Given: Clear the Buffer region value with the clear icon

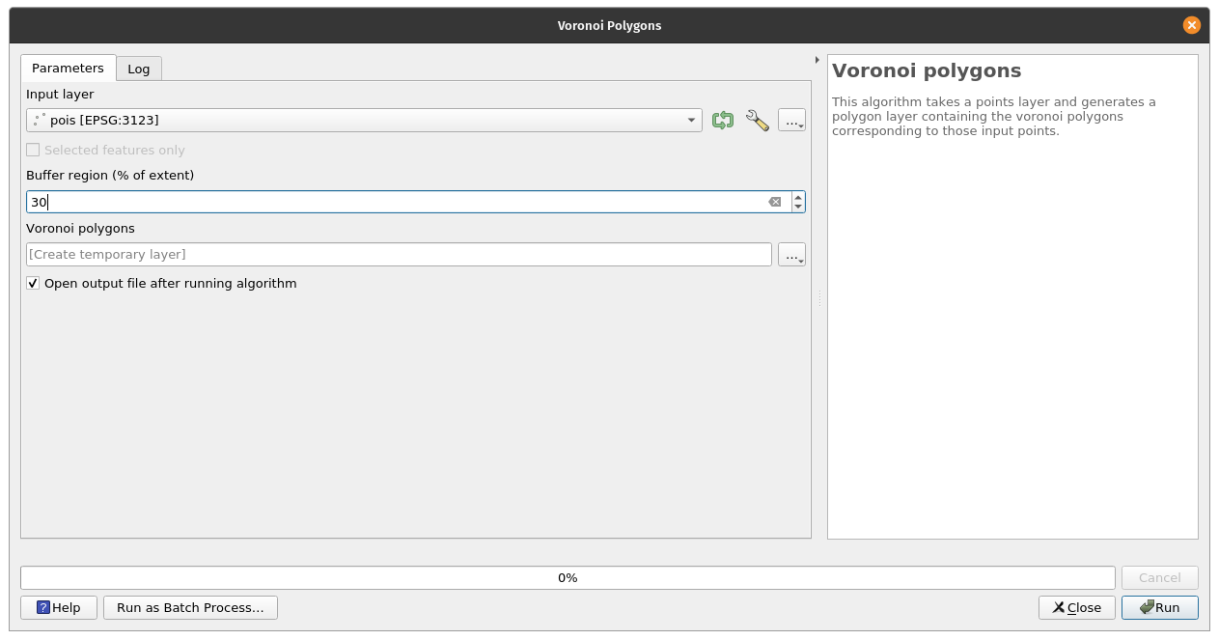Looking at the screenshot, I should pyautogui.click(x=774, y=202).
